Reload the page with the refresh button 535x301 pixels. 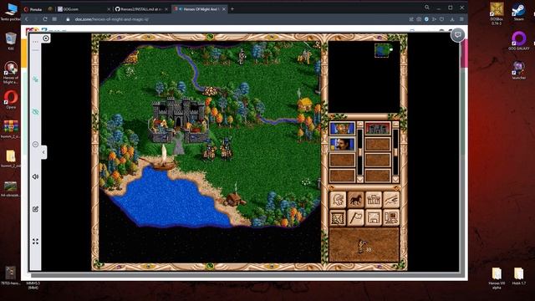click(44, 19)
